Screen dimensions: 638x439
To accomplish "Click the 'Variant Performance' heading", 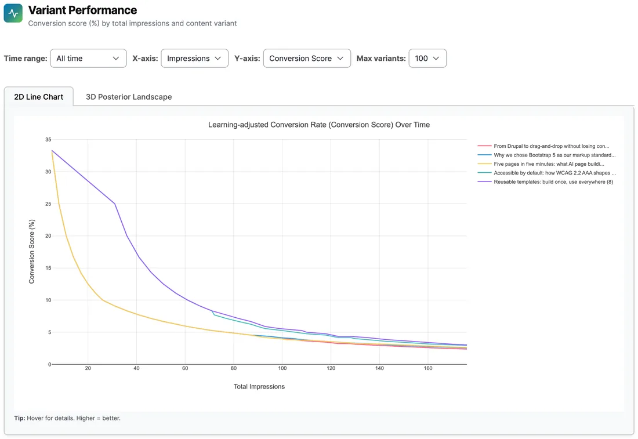I will coord(82,10).
